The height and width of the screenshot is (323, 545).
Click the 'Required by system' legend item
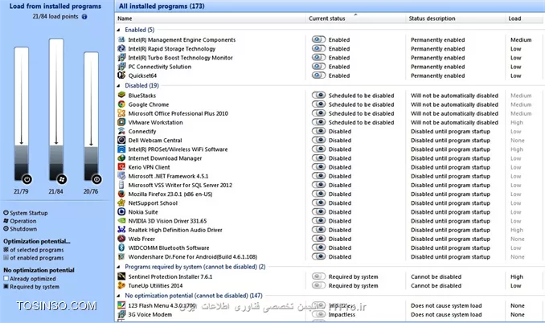(x=35, y=287)
